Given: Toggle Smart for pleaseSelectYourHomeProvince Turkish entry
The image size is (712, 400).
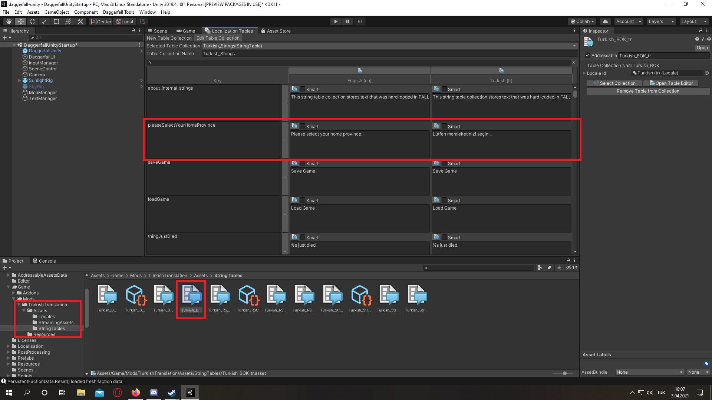Looking at the screenshot, I should coord(444,126).
